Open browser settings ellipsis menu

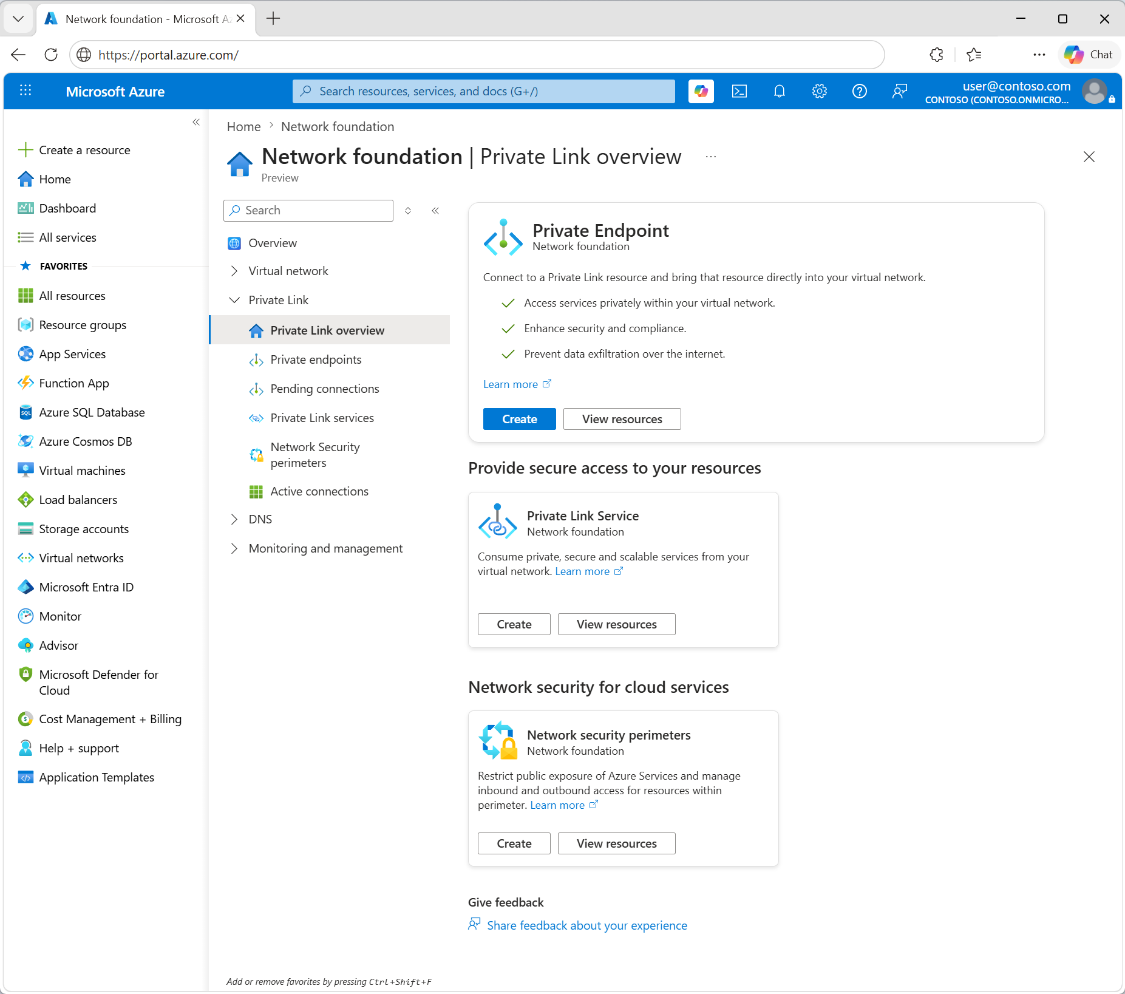[x=1039, y=55]
